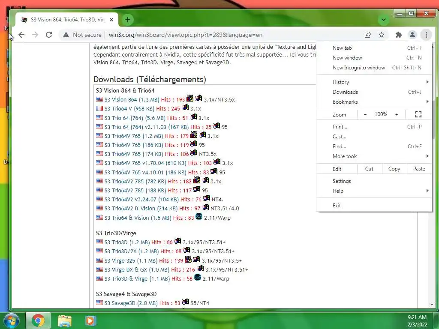Expand the Help submenu
The width and height of the screenshot is (439, 329).
[x=374, y=191]
